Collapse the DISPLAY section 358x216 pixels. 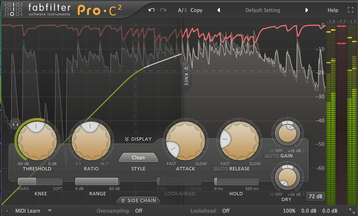coord(139,139)
